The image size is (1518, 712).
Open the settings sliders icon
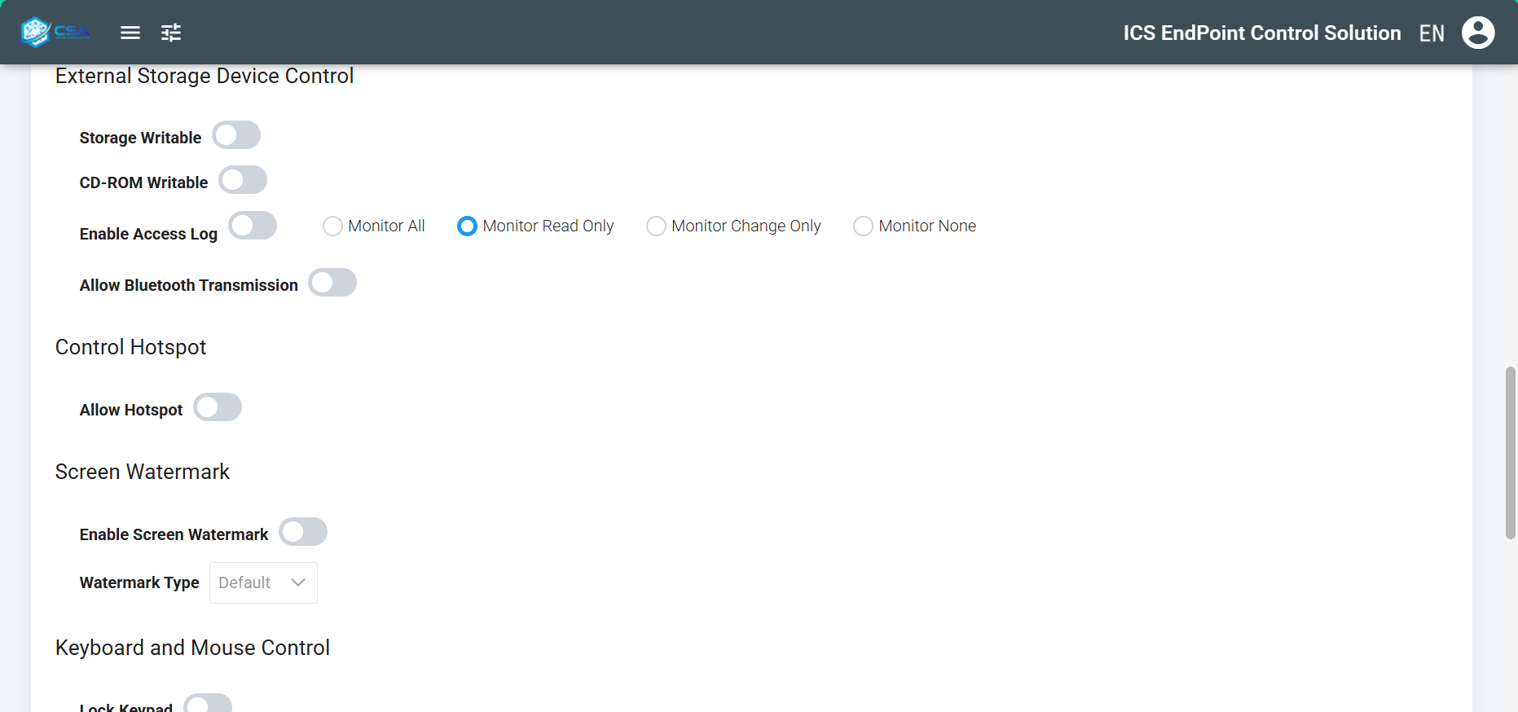(x=171, y=33)
